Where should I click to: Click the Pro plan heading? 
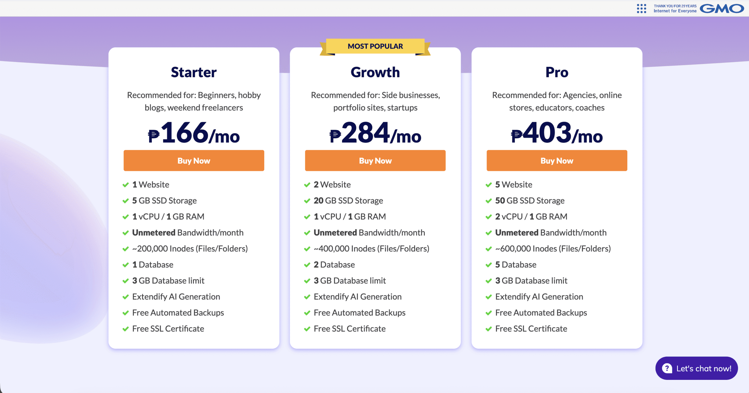click(x=557, y=72)
